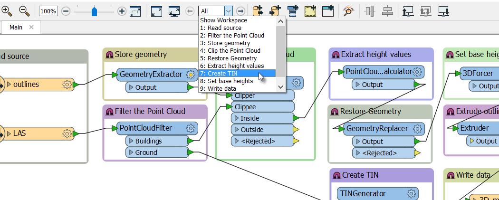The image size is (499, 200).
Task: Select Show Workspace in the list
Action: [x=237, y=20]
